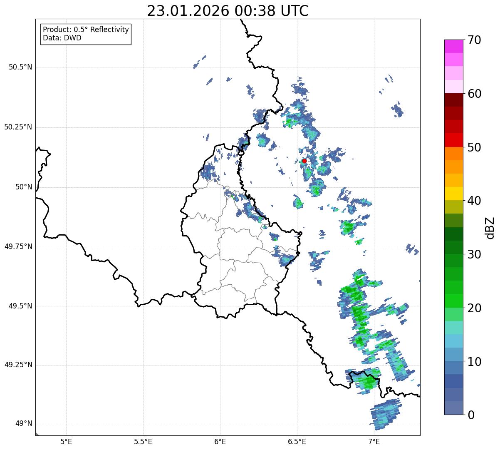The width and height of the screenshot is (500, 450).
Task: Click the 49.75°N latitude label
Action: [x=18, y=246]
